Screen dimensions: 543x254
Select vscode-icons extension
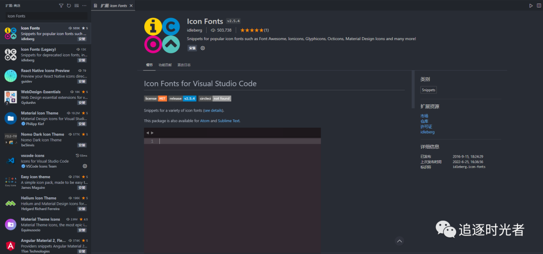45,161
